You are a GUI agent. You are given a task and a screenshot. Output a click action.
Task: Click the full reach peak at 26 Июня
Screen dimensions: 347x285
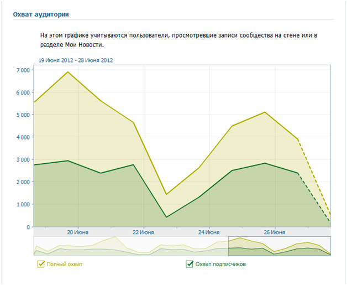(x=265, y=112)
